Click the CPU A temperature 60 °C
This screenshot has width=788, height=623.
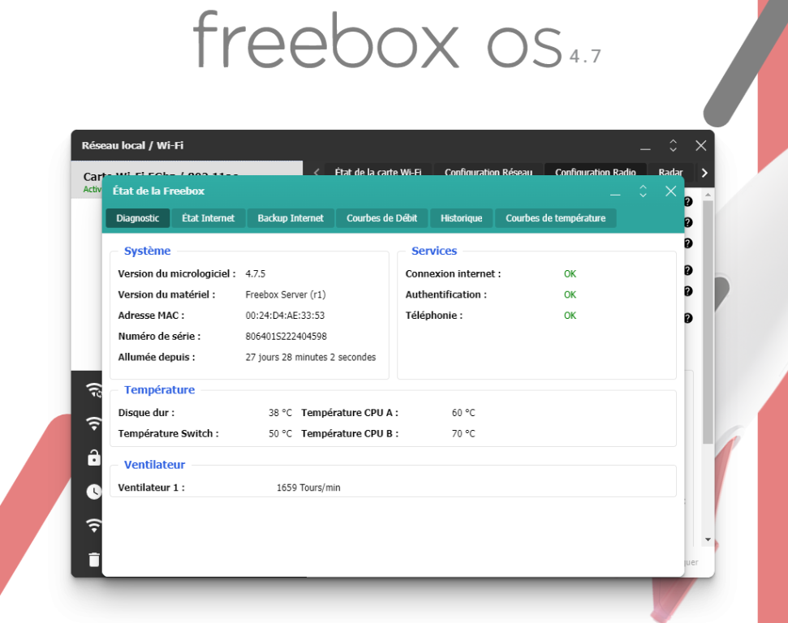[x=463, y=413]
